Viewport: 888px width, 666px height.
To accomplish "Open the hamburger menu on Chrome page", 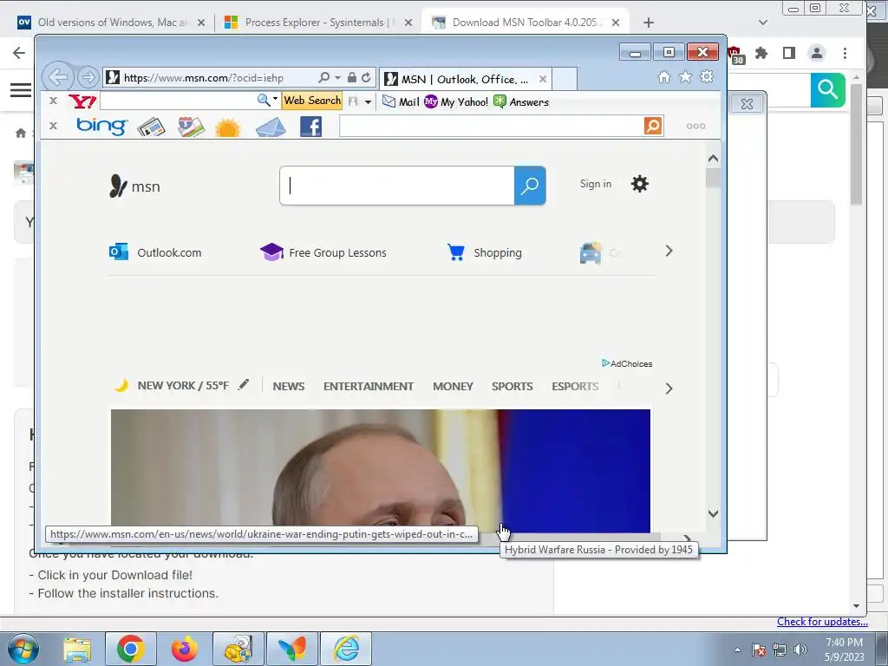I will click(21, 90).
